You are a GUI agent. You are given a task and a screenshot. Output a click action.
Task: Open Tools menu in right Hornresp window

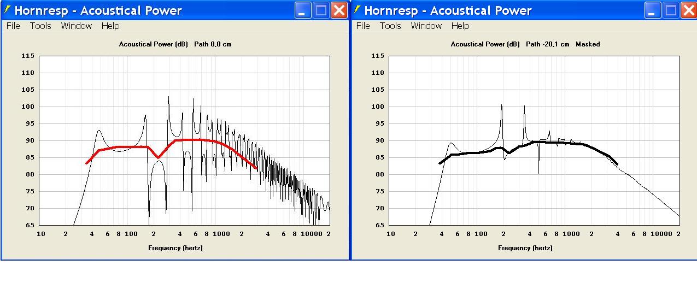pos(390,26)
